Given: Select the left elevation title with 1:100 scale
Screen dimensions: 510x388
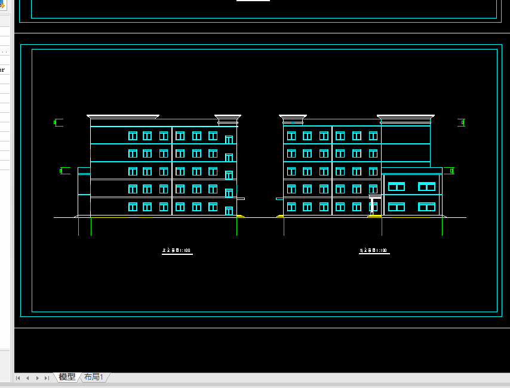Looking at the screenshot, I should 177,251.
